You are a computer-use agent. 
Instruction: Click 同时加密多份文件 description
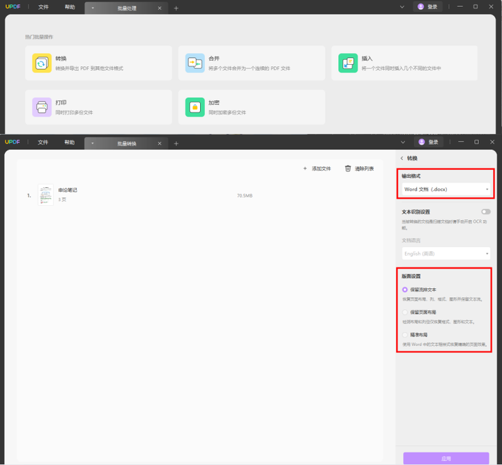click(x=227, y=113)
